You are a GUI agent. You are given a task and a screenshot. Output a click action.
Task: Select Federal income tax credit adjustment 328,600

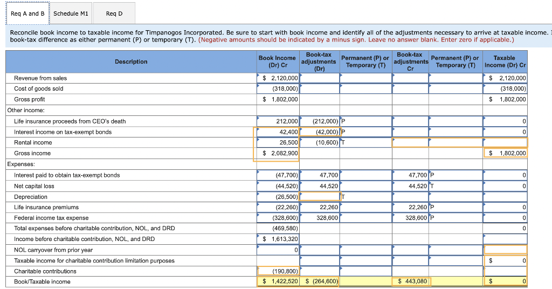tap(410, 218)
